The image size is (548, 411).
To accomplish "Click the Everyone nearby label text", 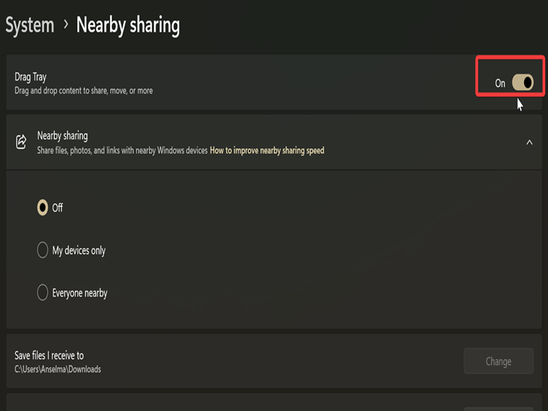I will tap(80, 293).
